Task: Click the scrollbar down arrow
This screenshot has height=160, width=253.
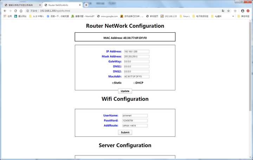Action: 250,157
